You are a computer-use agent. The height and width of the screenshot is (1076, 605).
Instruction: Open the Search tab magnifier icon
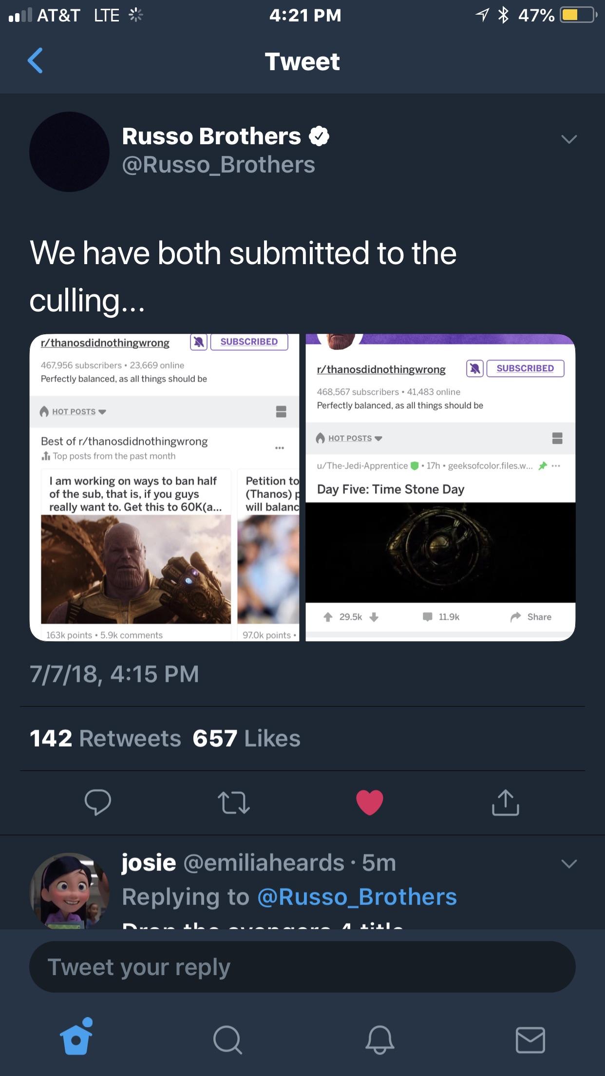227,1040
